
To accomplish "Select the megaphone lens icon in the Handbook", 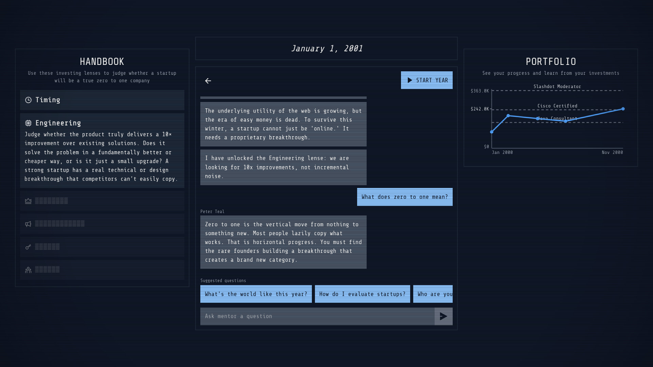I will tap(28, 224).
